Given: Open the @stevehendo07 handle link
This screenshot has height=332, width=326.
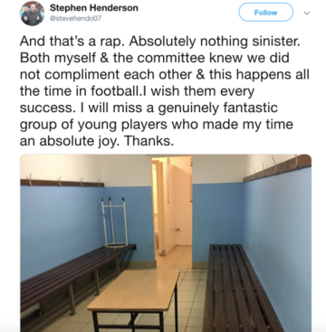Looking at the screenshot, I should point(75,18).
